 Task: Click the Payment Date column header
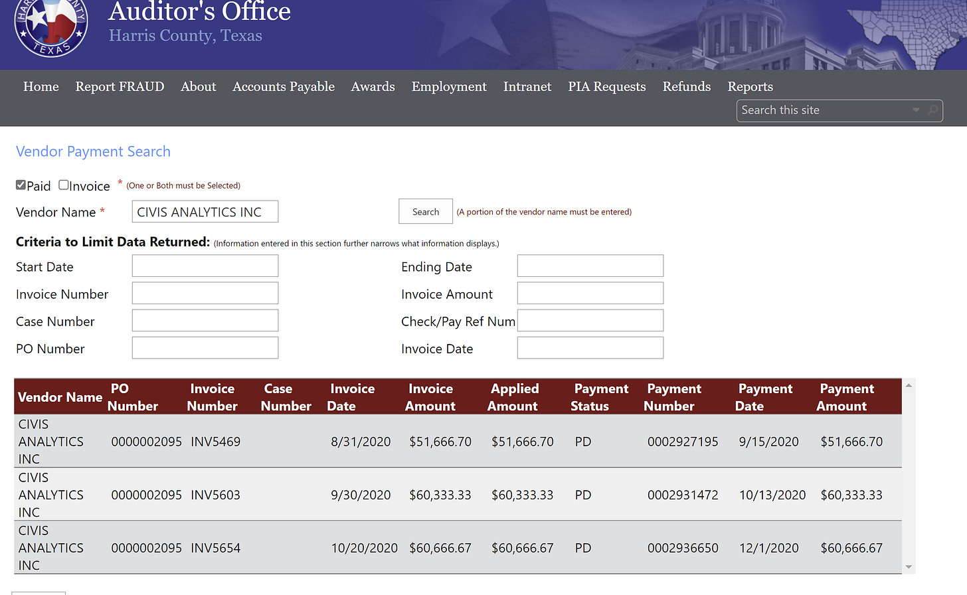764,397
